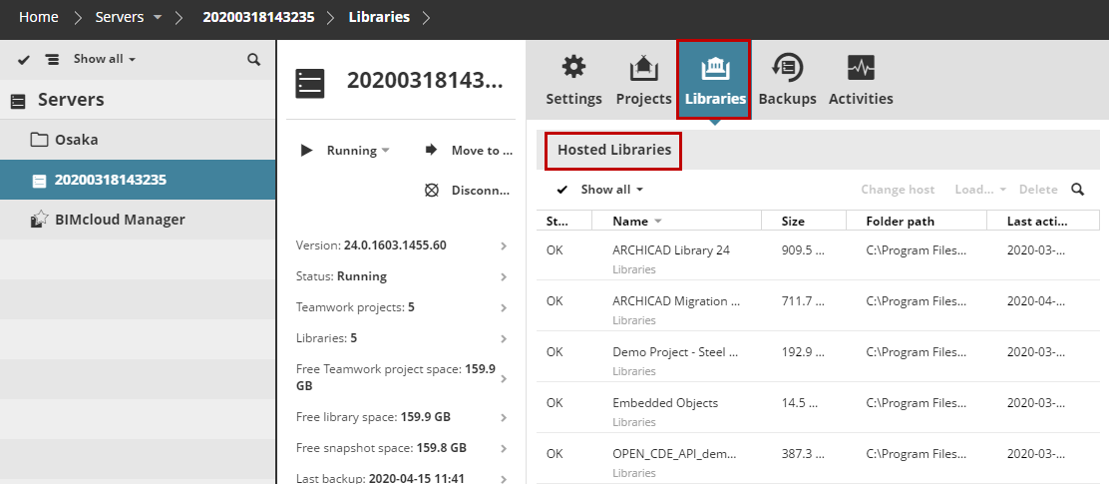1109x484 pixels.
Task: Expand Free snapshot space chevron
Action: [x=504, y=449]
